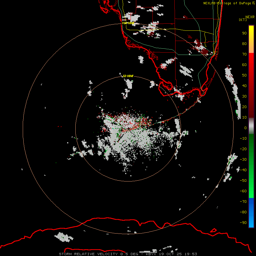Image resolution: width=256 pixels, height=256 pixels.
Task: Click the gray zero-velocity segment of color bar
Action: coord(251,126)
